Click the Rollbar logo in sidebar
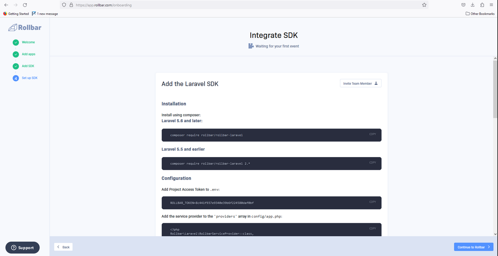This screenshot has width=498, height=256. [25, 28]
